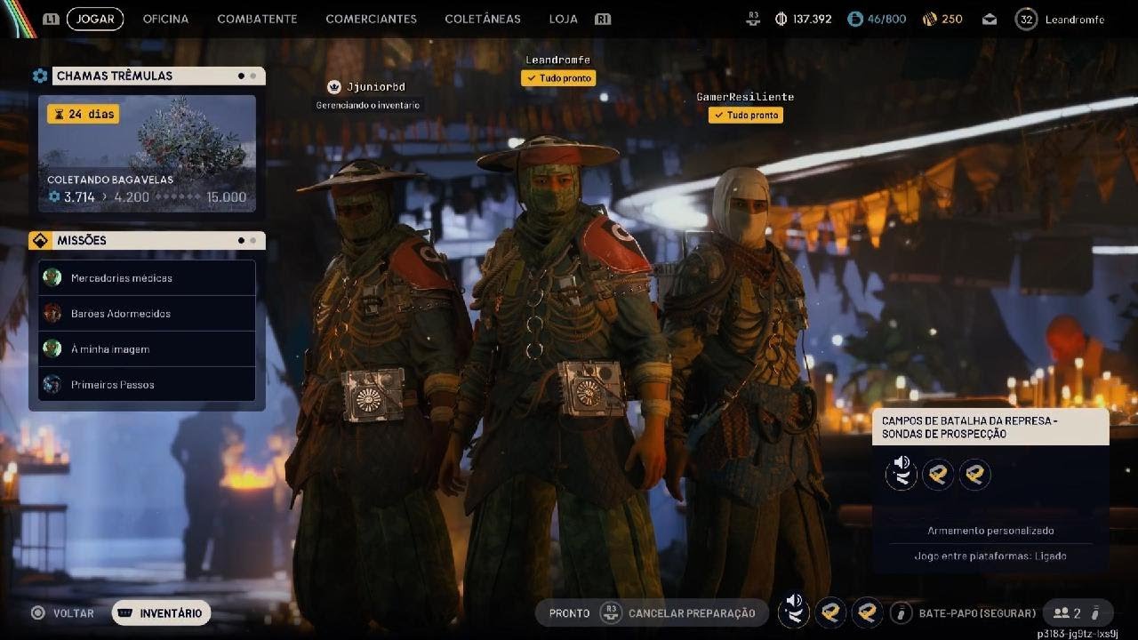Open the Mercadorias médicas mission

point(147,278)
